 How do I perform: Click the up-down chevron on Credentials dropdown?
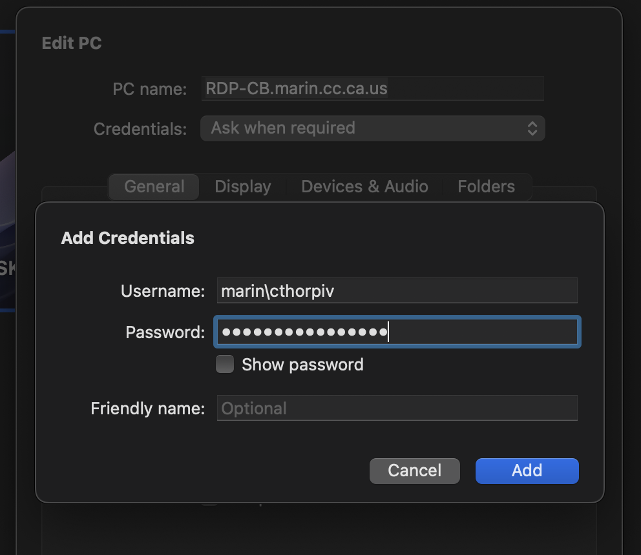[532, 128]
